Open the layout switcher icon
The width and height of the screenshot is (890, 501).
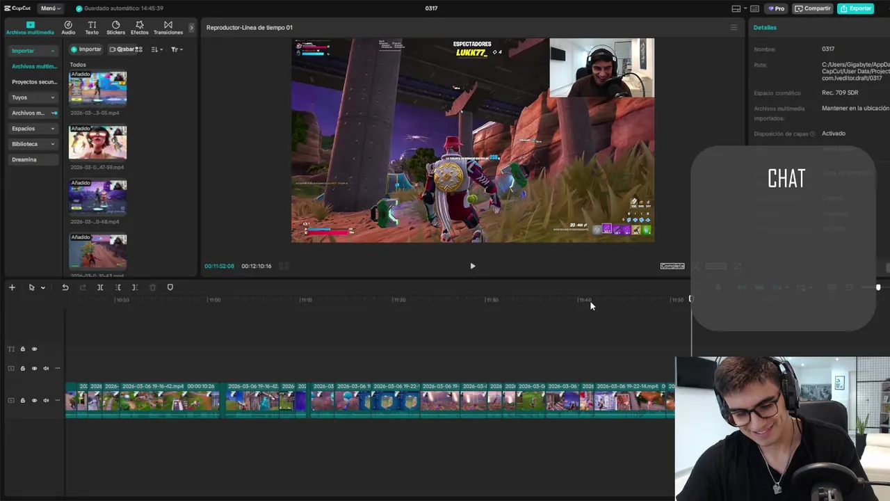pos(736,8)
